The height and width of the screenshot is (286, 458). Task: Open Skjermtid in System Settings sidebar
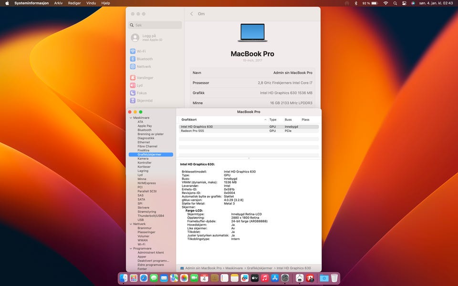pos(144,101)
